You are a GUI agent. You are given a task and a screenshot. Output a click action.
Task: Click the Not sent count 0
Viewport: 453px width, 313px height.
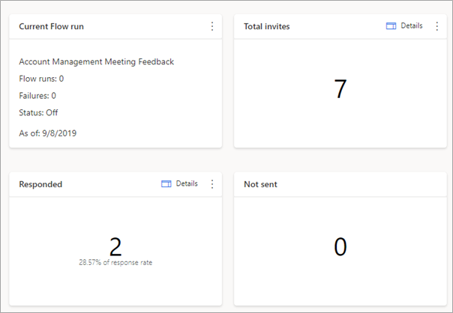[340, 246]
